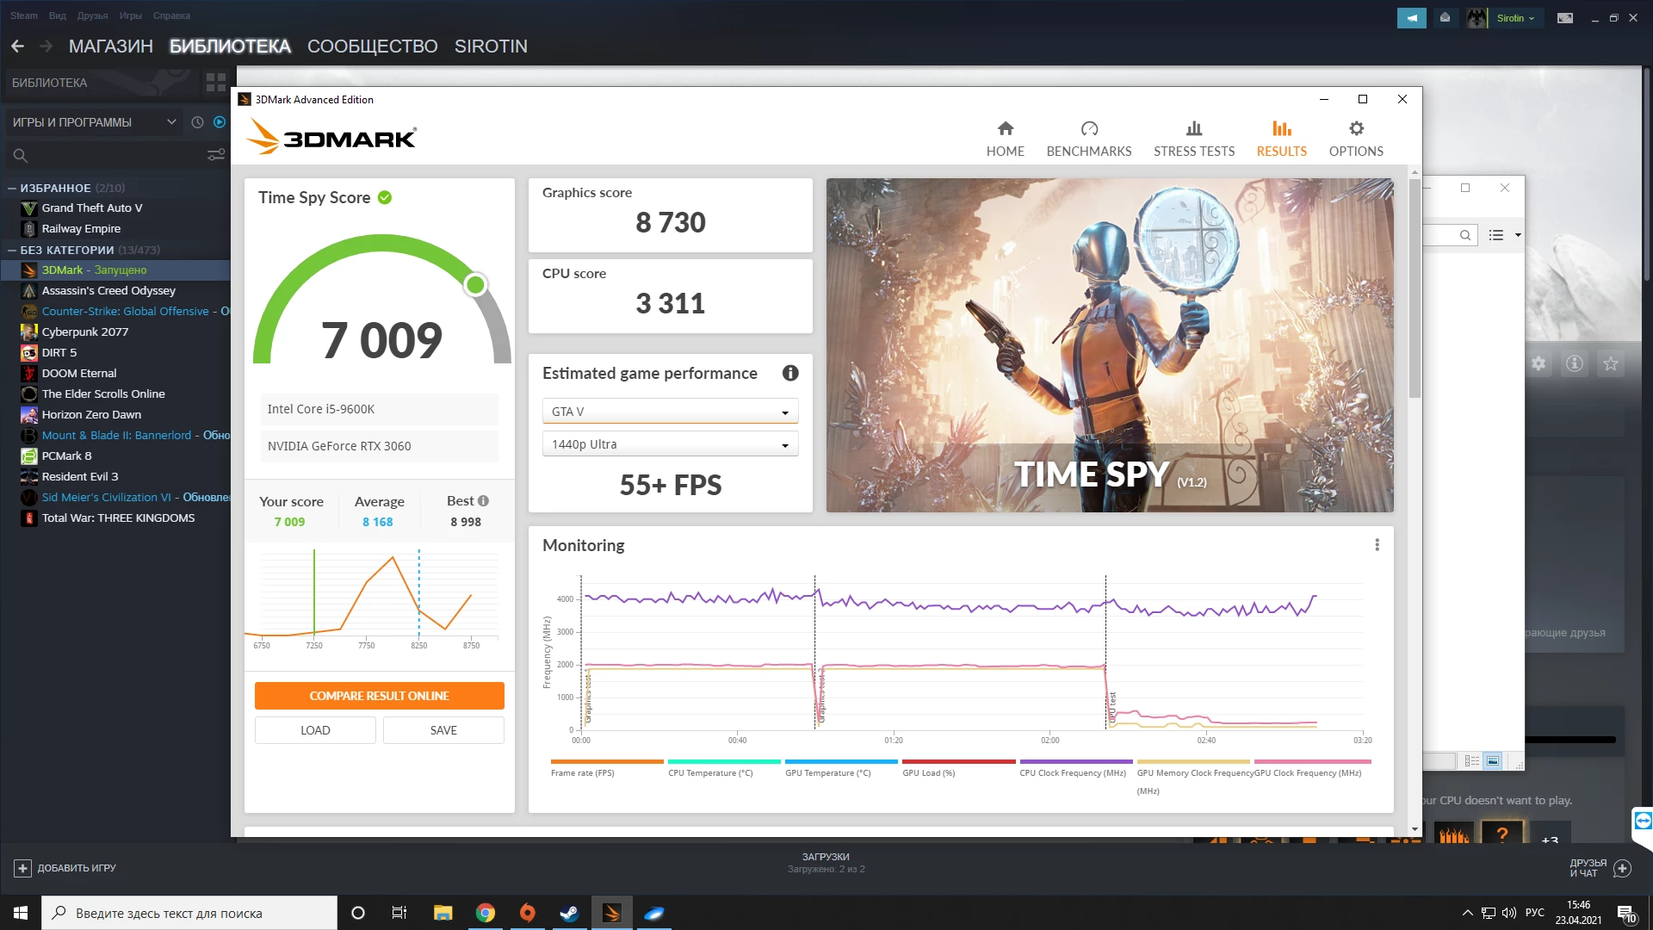Click the Save result button
This screenshot has width=1653, height=930.
[443, 730]
